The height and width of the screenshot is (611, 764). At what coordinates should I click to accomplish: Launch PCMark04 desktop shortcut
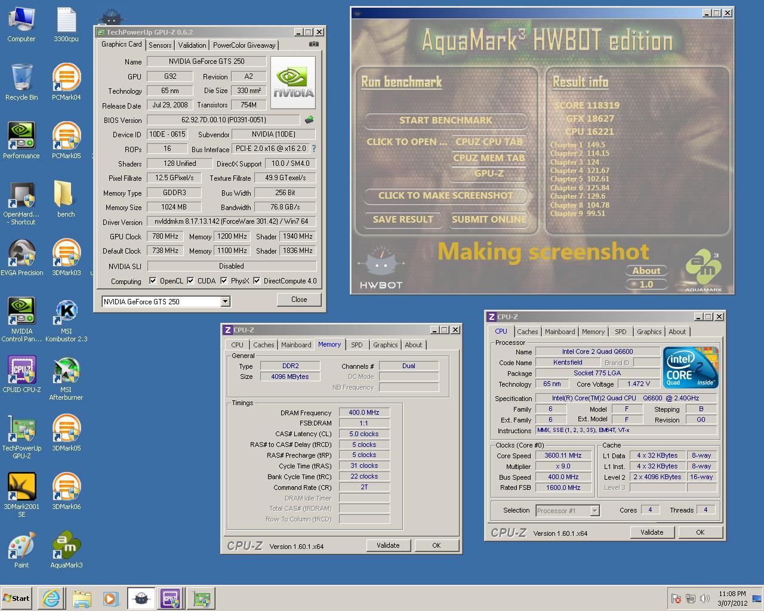coord(66,82)
